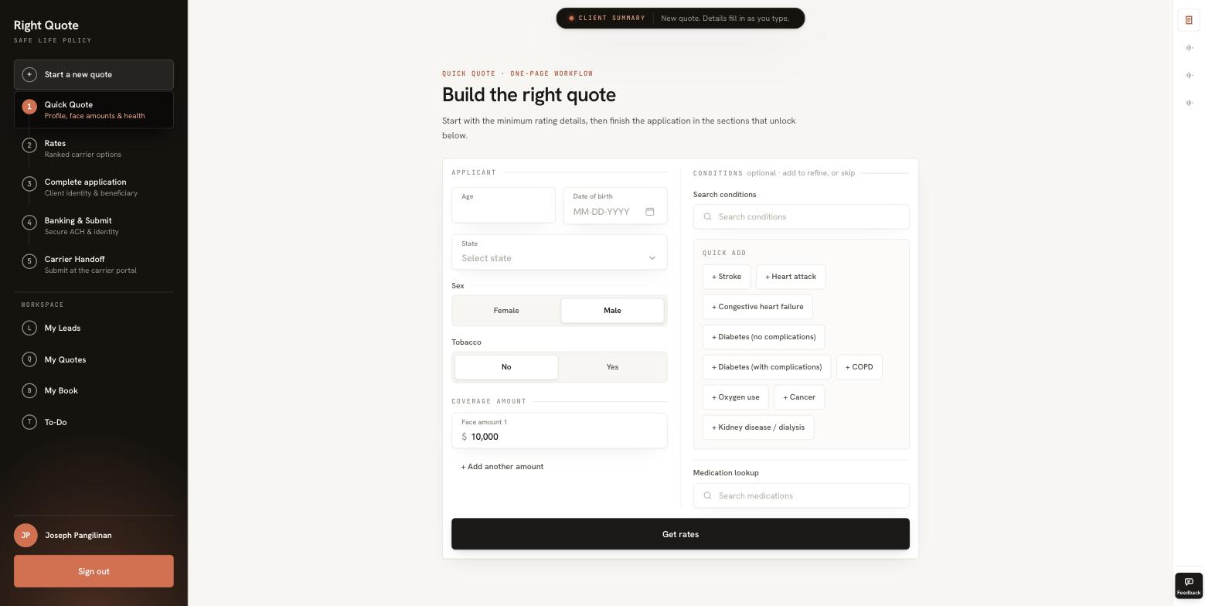
Task: Open the notes icon in right rail
Action: [1189, 20]
